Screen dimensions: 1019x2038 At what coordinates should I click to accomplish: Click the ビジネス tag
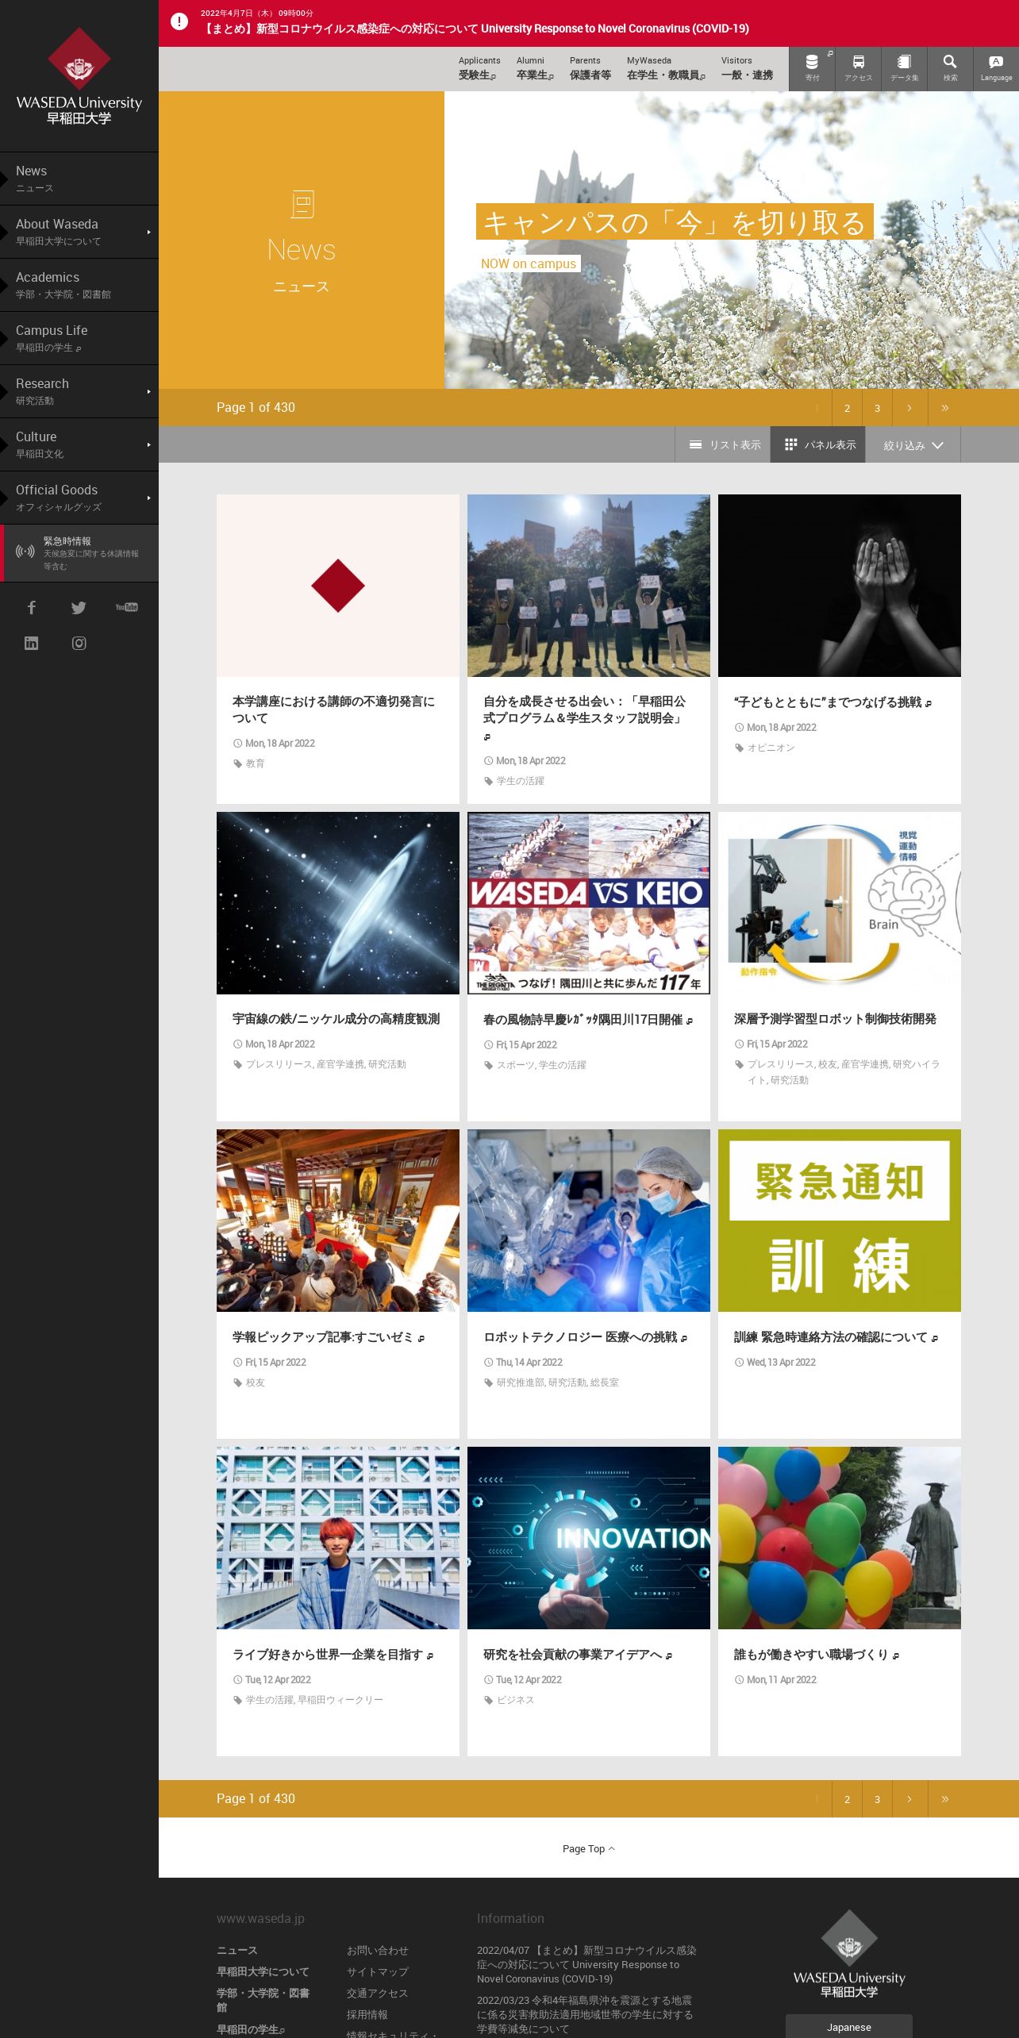(x=515, y=1700)
